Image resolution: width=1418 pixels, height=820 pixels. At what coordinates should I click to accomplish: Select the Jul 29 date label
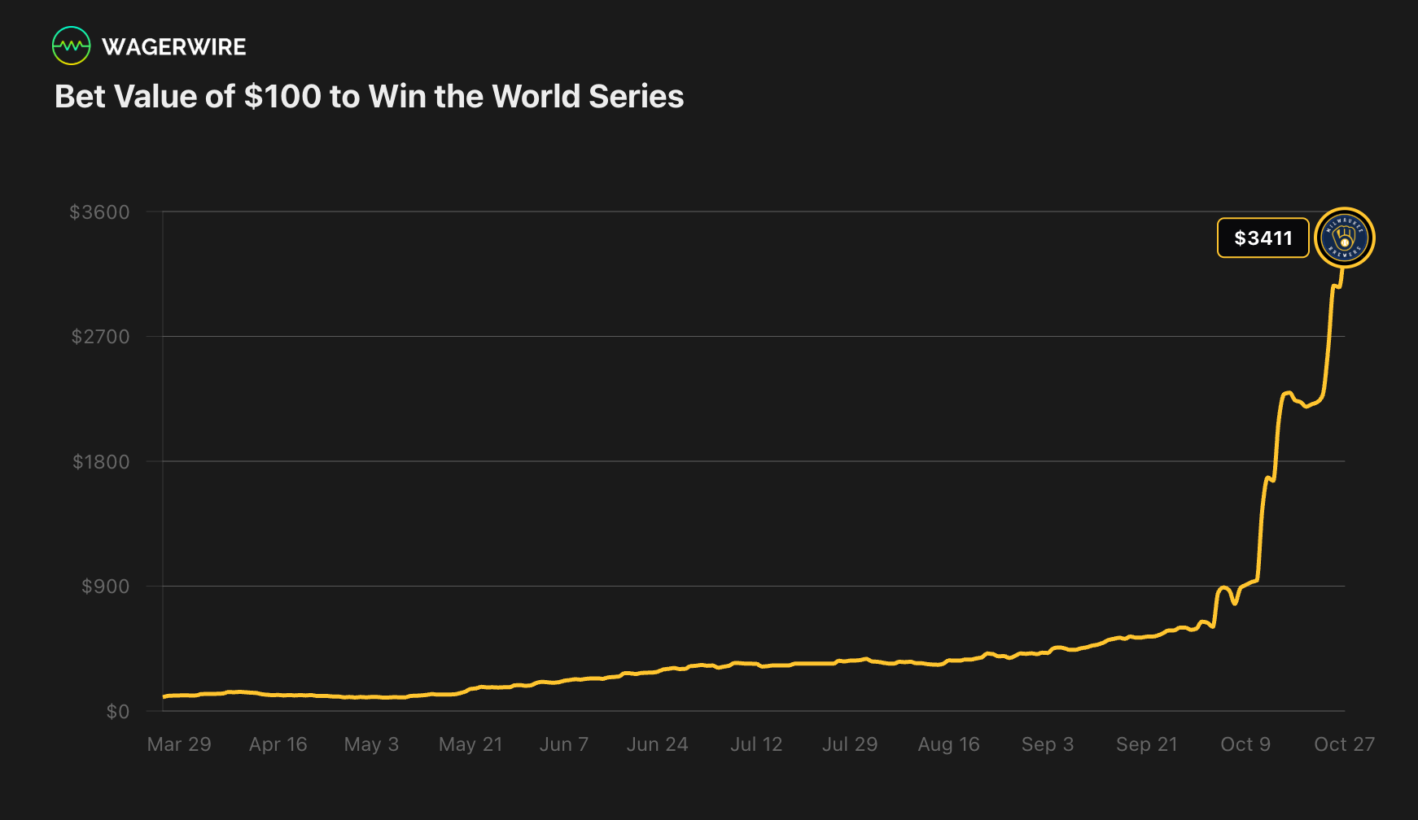pos(850,744)
